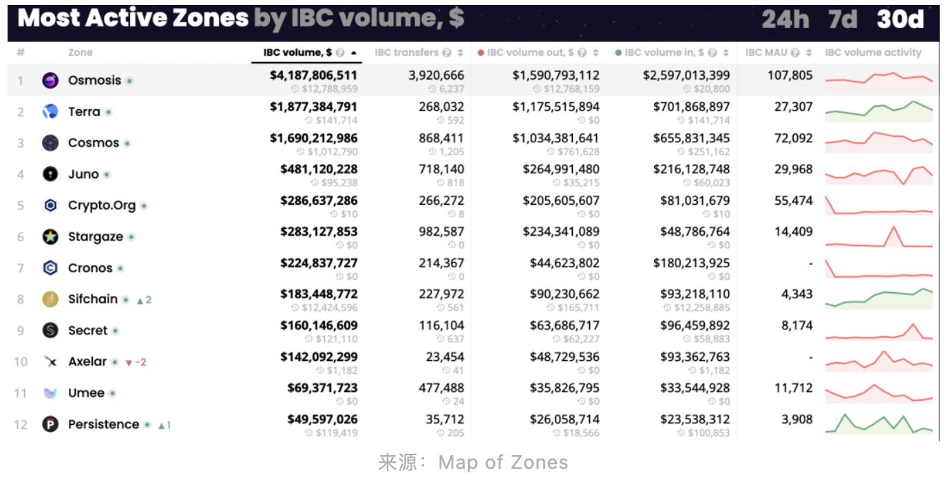Click the Sifchain gold logo icon
This screenshot has width=950, height=495.
tap(50, 299)
